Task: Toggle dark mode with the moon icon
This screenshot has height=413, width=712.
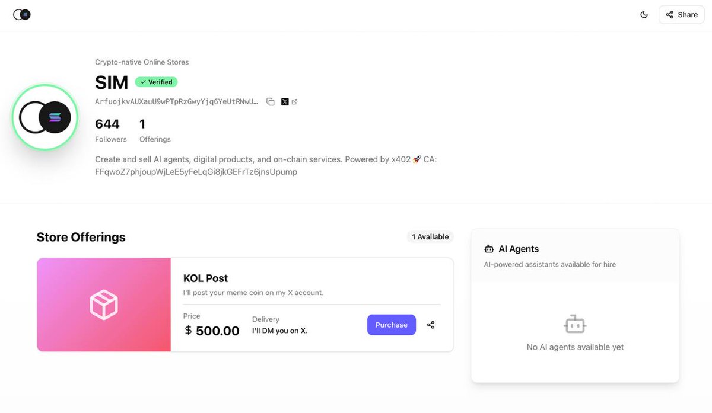Action: 644,15
